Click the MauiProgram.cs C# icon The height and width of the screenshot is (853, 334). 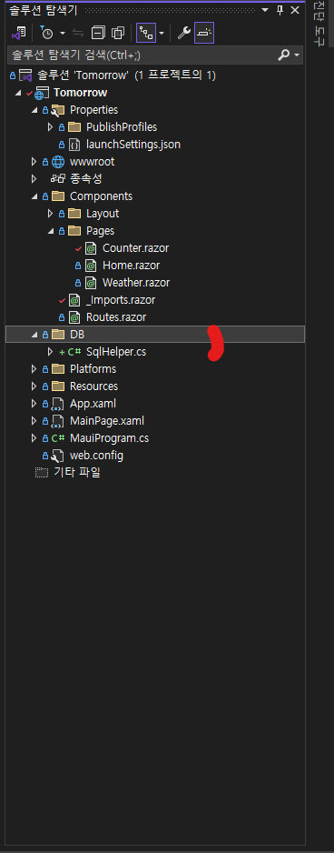point(58,438)
